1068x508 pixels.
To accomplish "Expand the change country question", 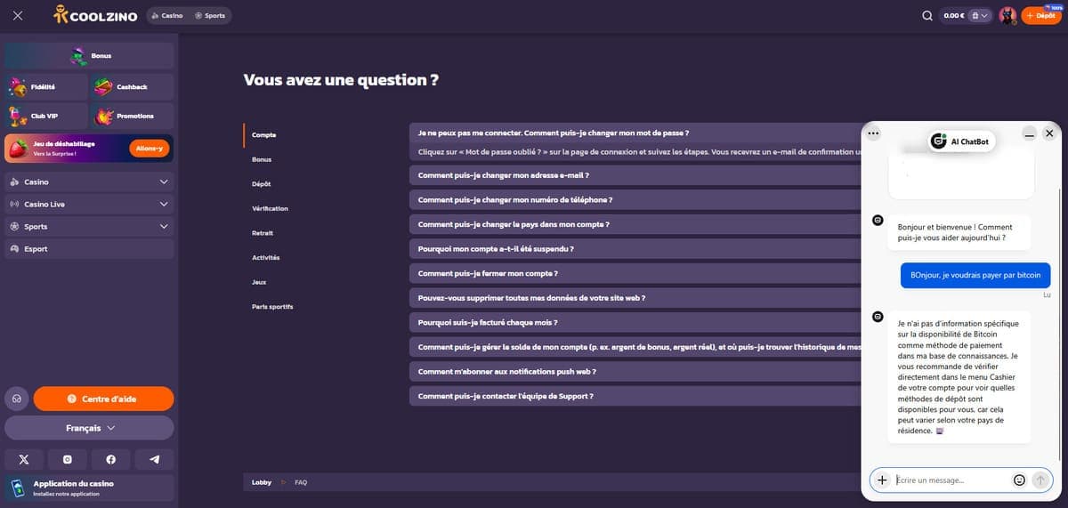I will (635, 224).
